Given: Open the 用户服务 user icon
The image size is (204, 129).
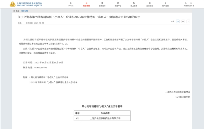Looking at the screenshot, I should click(x=165, y=3).
